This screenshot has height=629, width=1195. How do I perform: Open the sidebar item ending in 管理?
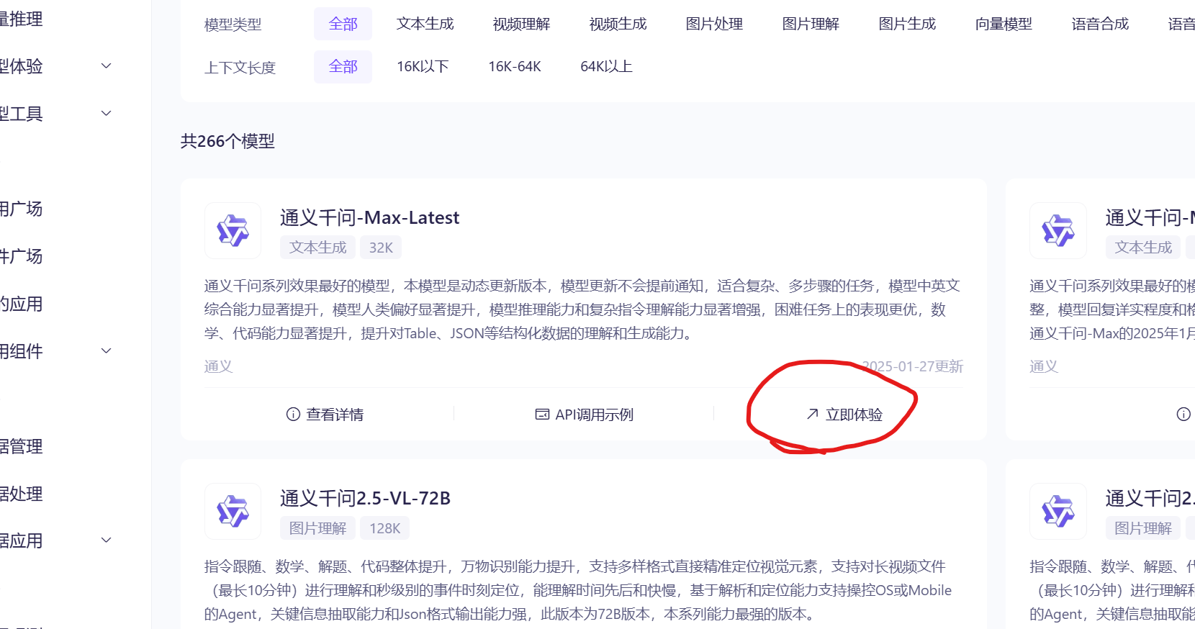point(22,446)
